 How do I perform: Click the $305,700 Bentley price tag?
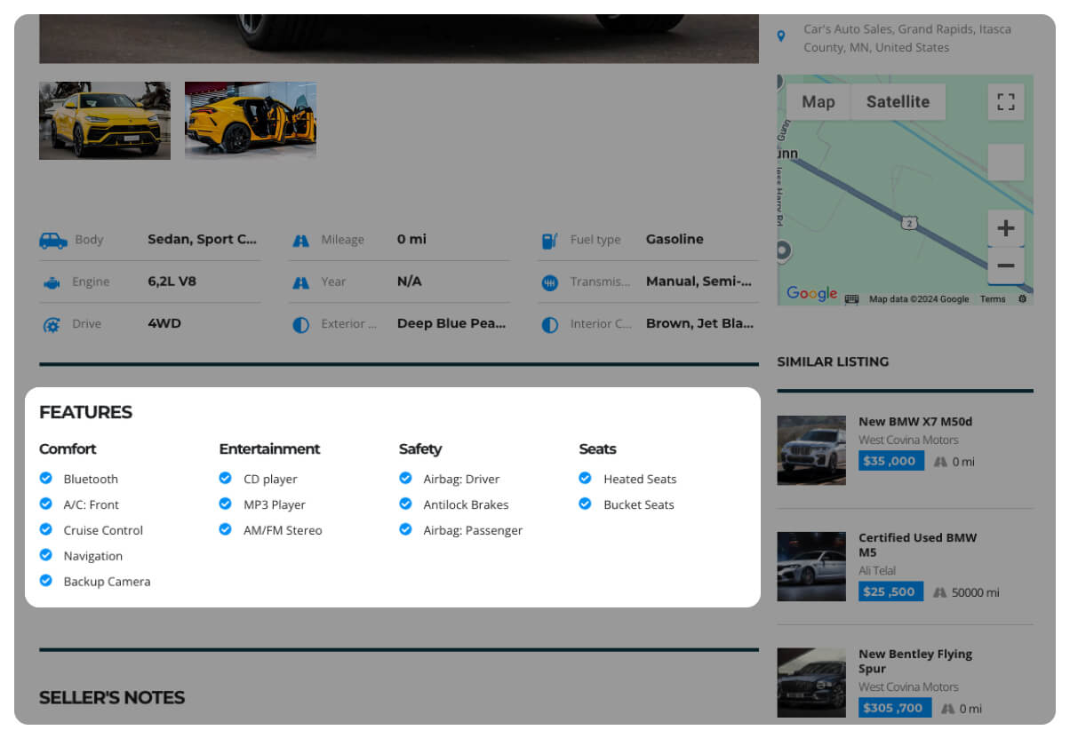point(894,708)
